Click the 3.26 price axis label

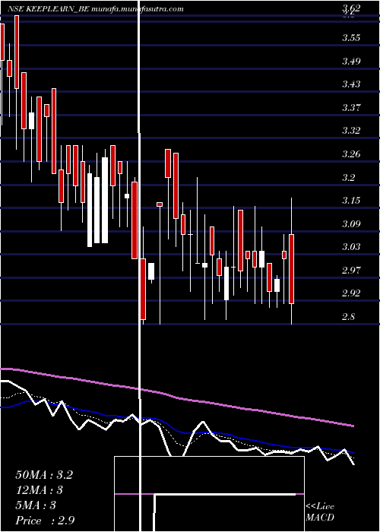click(x=351, y=154)
